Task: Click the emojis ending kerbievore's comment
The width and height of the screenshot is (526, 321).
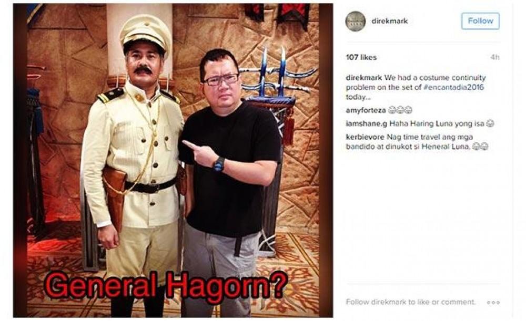Action: [x=480, y=147]
